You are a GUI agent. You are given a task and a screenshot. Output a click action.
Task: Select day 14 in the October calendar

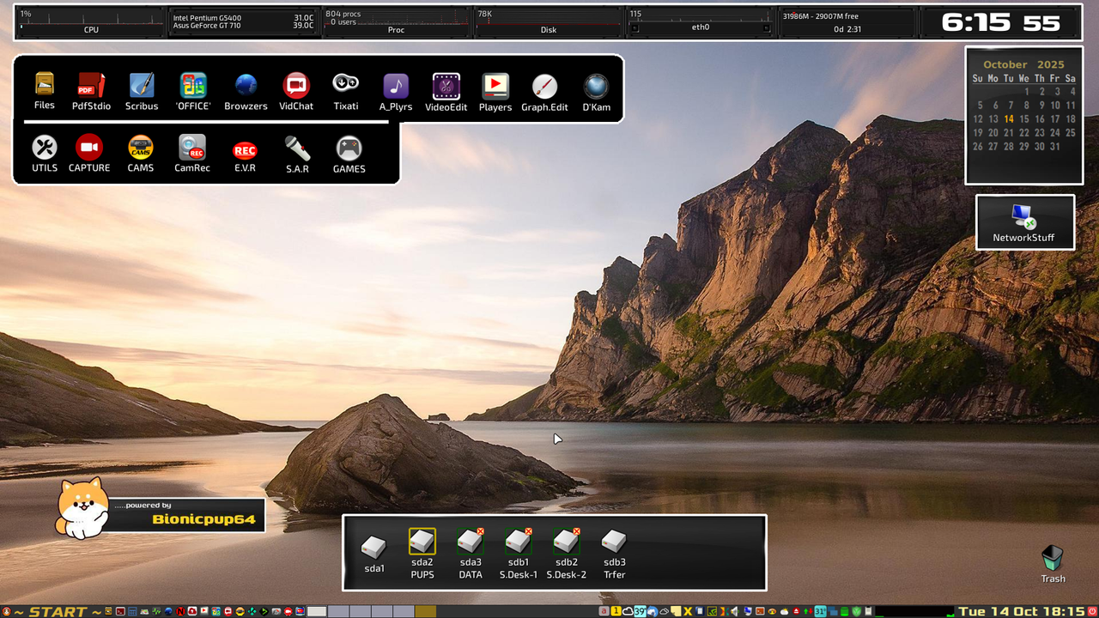click(x=1009, y=119)
